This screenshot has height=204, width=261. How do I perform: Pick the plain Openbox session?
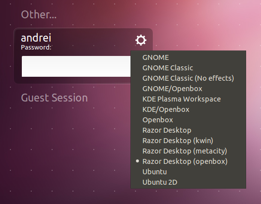(x=189, y=120)
